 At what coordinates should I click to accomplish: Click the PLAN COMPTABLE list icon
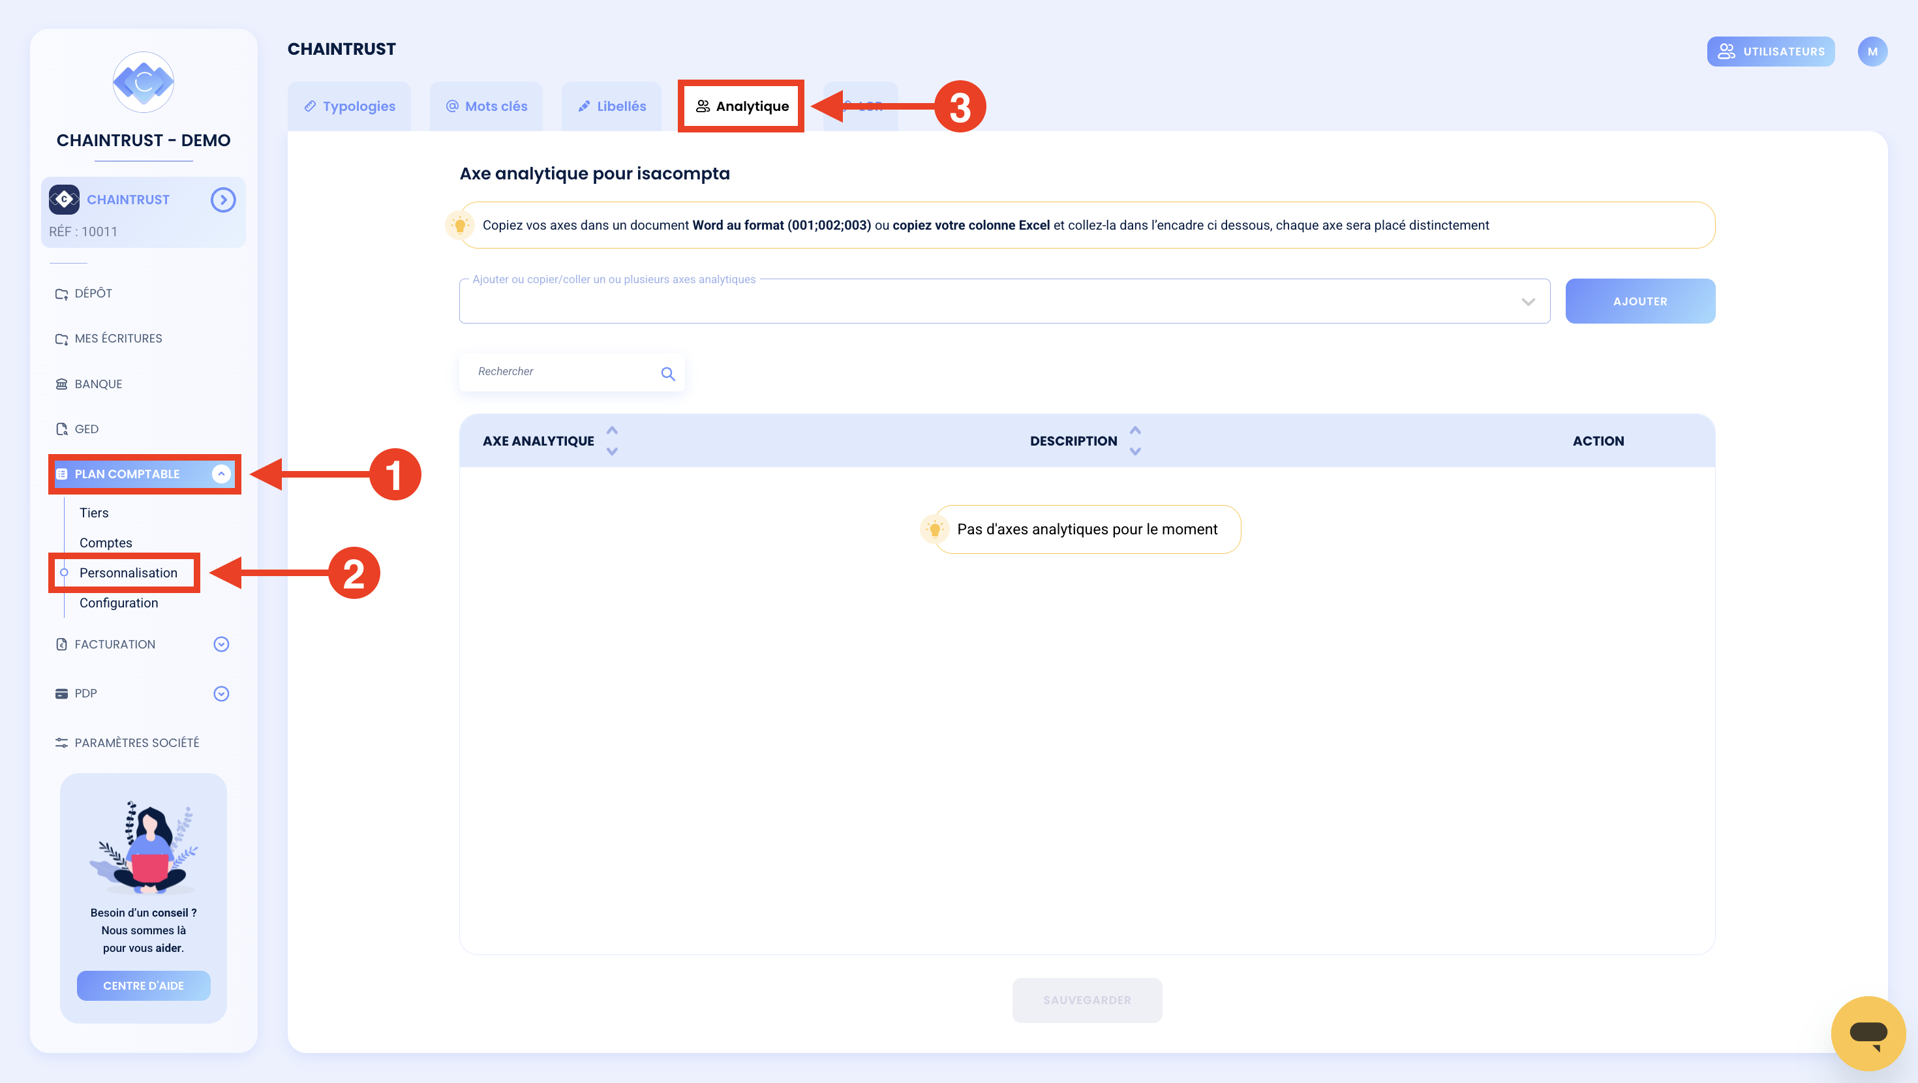coord(62,474)
